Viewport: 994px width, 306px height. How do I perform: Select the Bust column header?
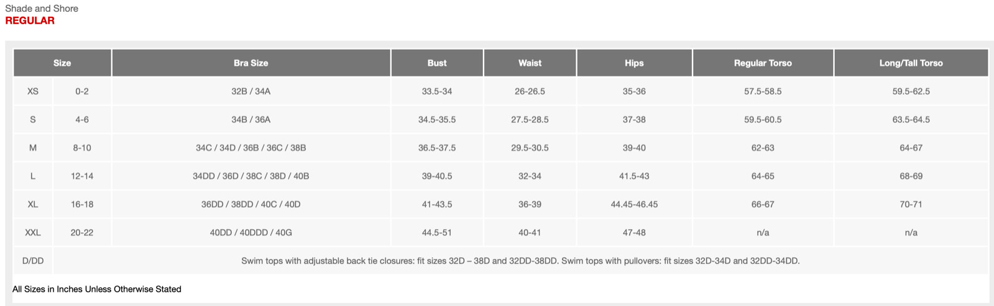[x=436, y=63]
